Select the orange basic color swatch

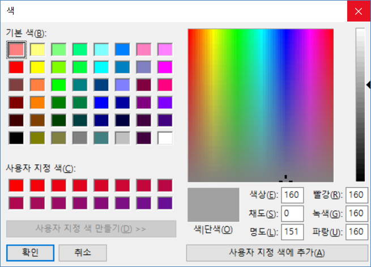tap(38, 103)
